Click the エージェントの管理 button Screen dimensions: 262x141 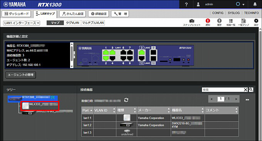pyautogui.click(x=21, y=75)
